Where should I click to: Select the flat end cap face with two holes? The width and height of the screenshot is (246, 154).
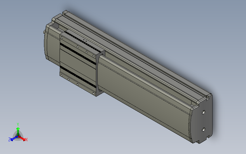[202, 121]
